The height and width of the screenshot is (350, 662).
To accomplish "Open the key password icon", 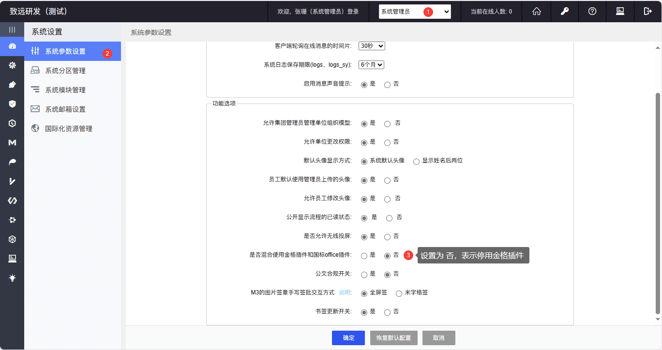I will [564, 11].
